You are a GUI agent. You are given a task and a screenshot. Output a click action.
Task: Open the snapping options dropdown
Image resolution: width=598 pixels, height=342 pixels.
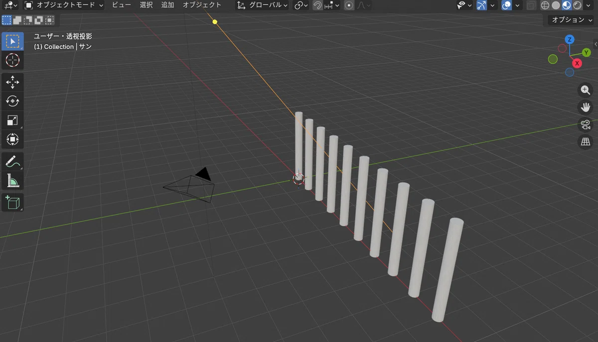coord(332,5)
